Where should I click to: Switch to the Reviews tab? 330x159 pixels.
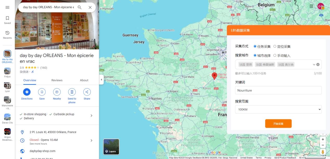pyautogui.click(x=57, y=80)
